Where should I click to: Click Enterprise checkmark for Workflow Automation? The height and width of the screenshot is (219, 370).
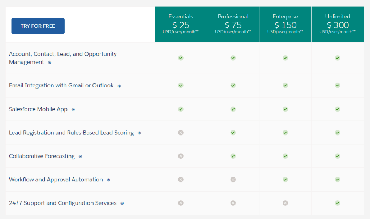pyautogui.click(x=285, y=180)
